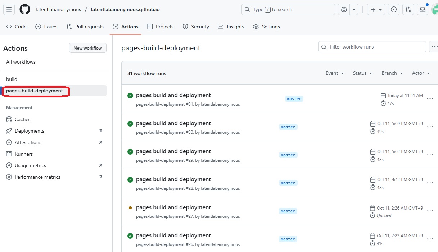Image resolution: width=438 pixels, height=252 pixels.
Task: Open the latentlabanonymous author link on run #30
Action: coord(220,132)
